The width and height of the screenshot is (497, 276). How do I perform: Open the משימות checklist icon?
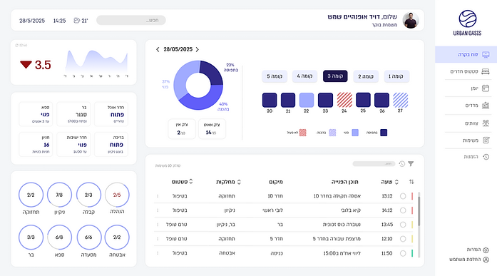[486, 140]
